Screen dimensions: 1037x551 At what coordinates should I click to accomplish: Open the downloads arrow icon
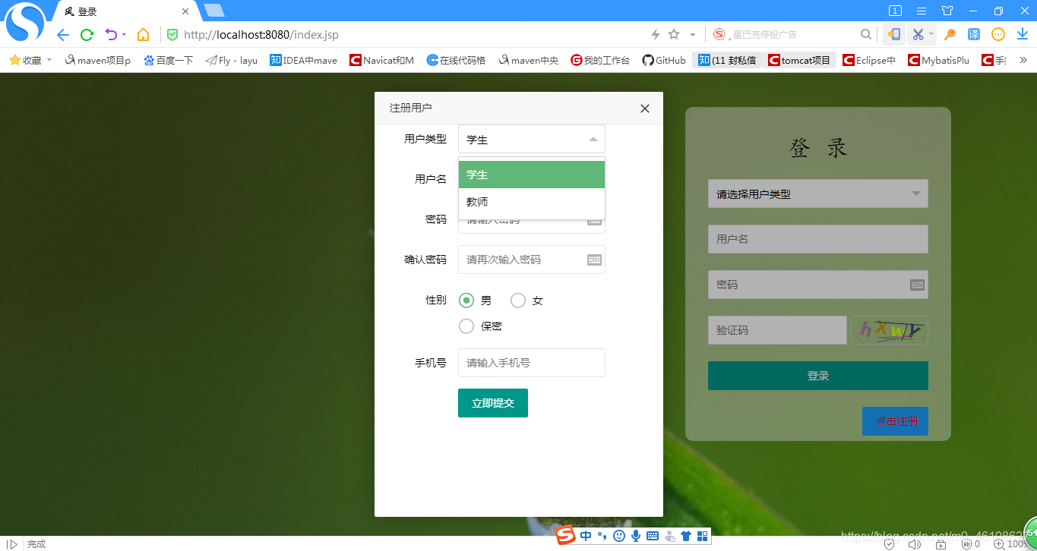(x=1022, y=34)
